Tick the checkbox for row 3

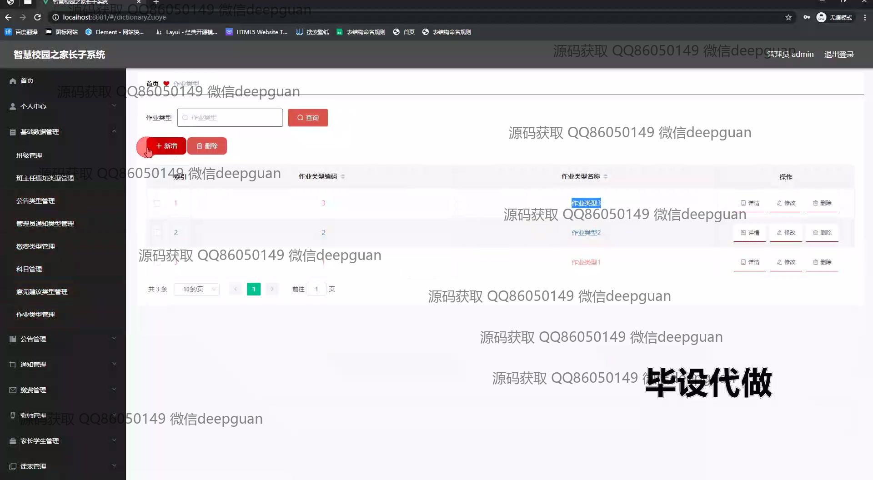[x=157, y=262]
